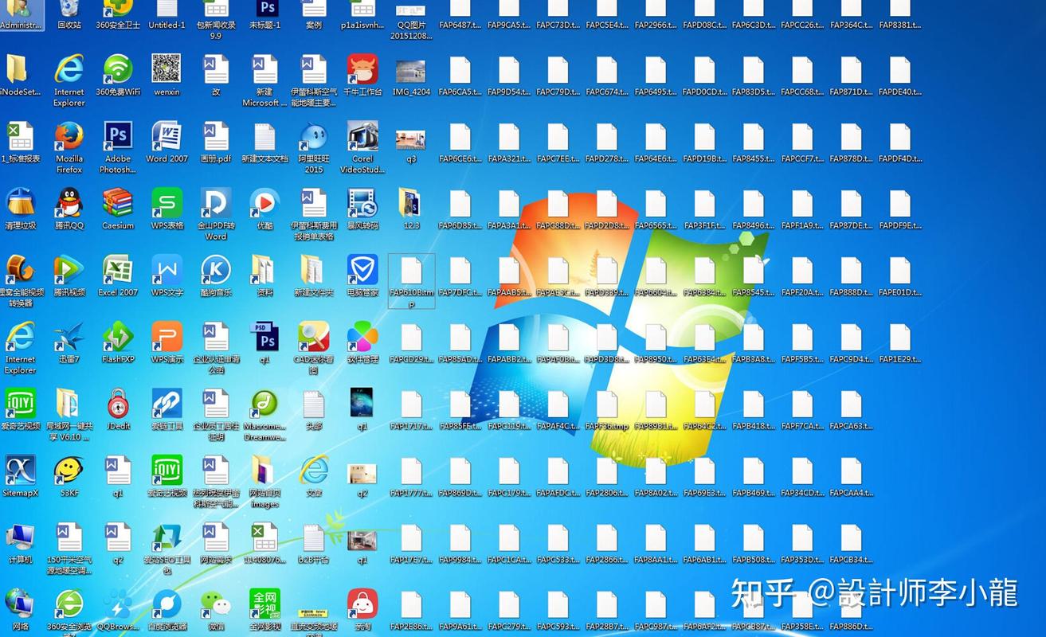The image size is (1046, 637).
Task: Click the Corel VideoStudio shortcut
Action: pyautogui.click(x=362, y=137)
